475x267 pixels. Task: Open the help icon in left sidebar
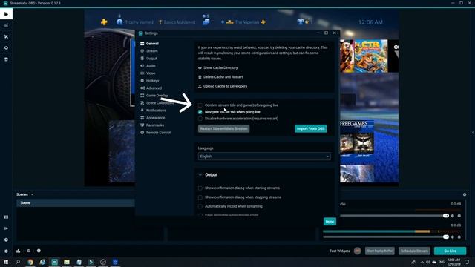pyautogui.click(x=6, y=240)
